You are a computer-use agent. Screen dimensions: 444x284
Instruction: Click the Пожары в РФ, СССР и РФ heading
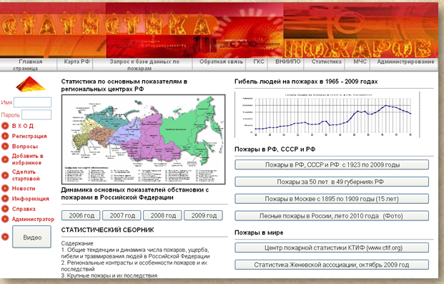pos(275,150)
